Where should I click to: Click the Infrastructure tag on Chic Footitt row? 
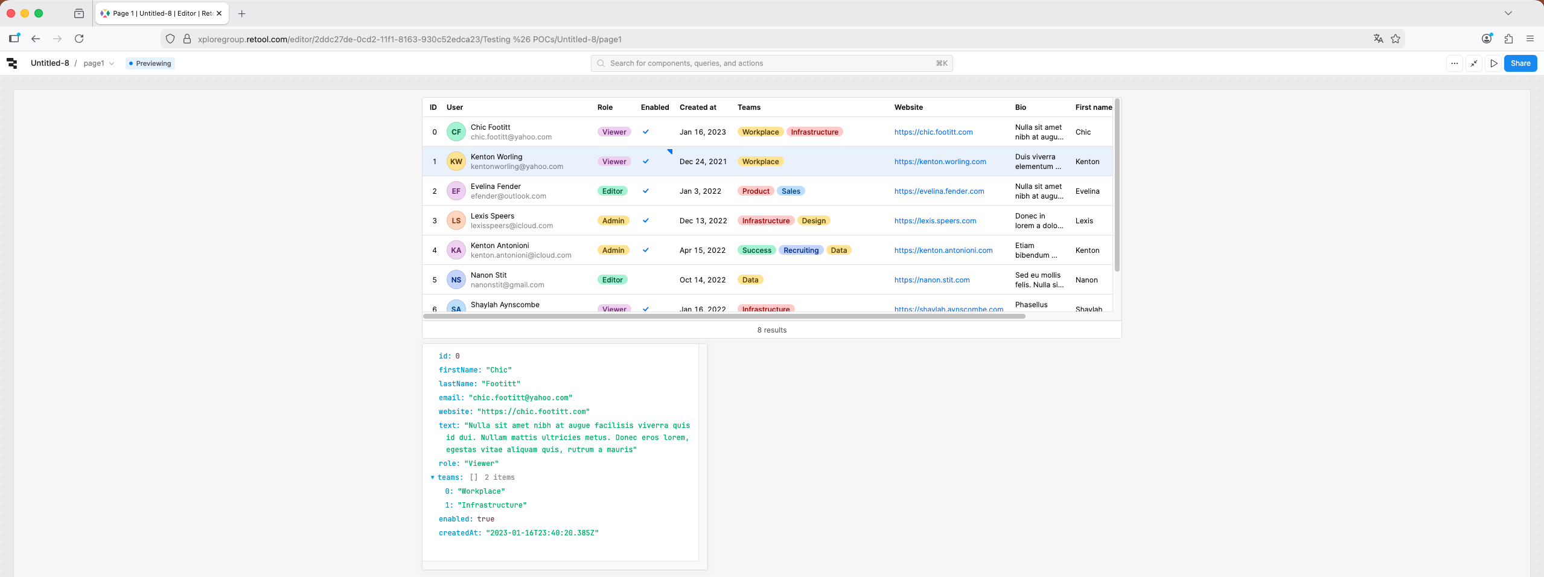tap(815, 132)
